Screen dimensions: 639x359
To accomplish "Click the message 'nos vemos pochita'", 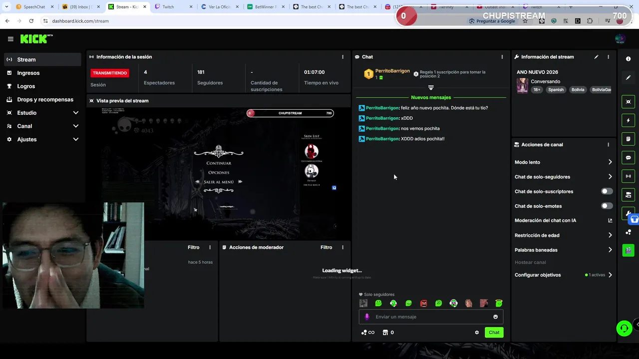I will [x=420, y=129].
